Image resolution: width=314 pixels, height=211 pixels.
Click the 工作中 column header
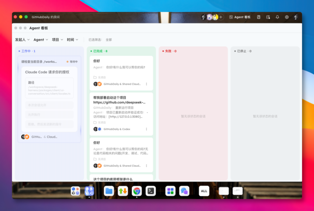pyautogui.click(x=27, y=51)
